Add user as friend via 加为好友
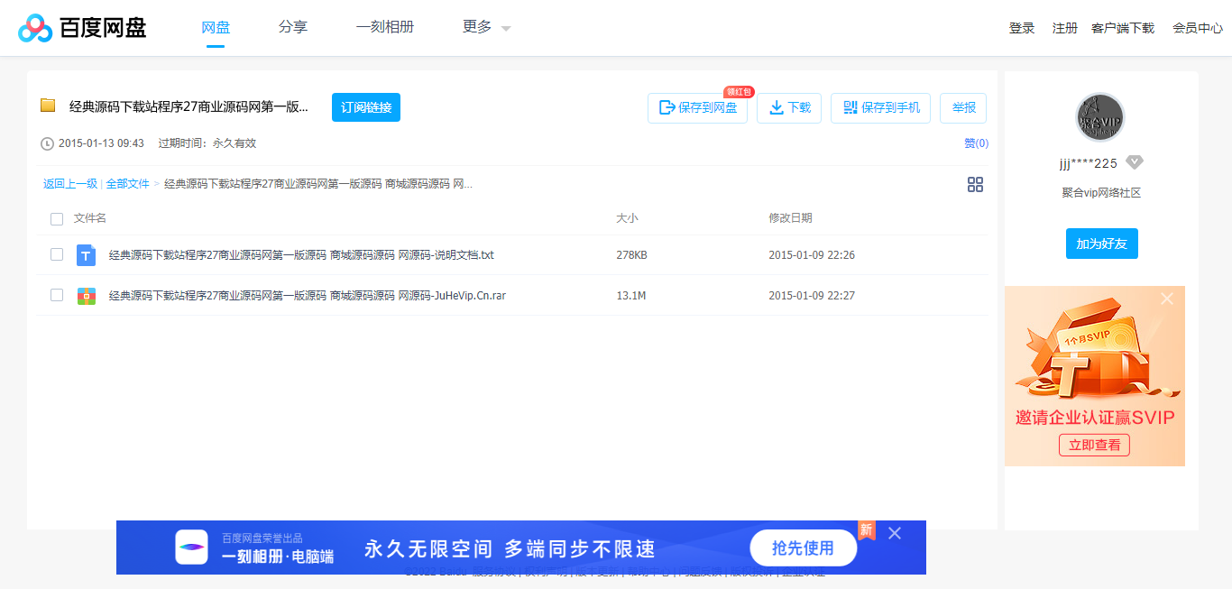 tap(1101, 244)
